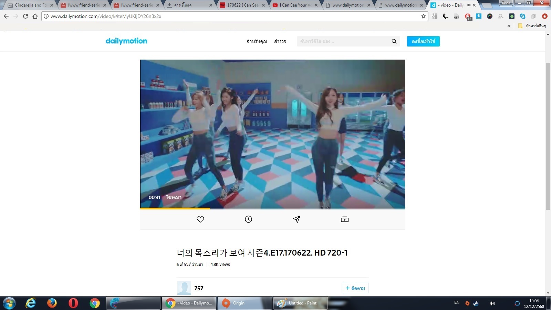The width and height of the screenshot is (551, 310).
Task: Click the video player area
Action: pos(273,134)
